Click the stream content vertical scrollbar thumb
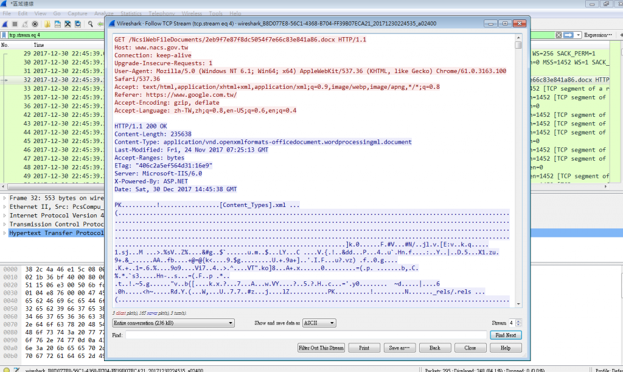The height and width of the screenshot is (372, 623). pos(518,45)
